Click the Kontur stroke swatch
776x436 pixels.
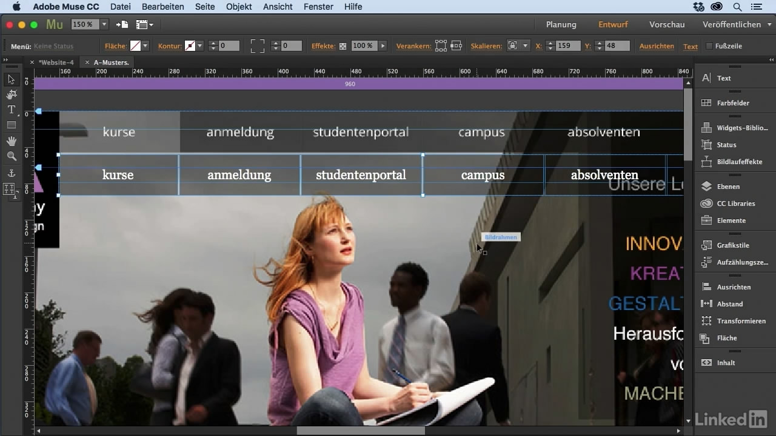(x=190, y=46)
